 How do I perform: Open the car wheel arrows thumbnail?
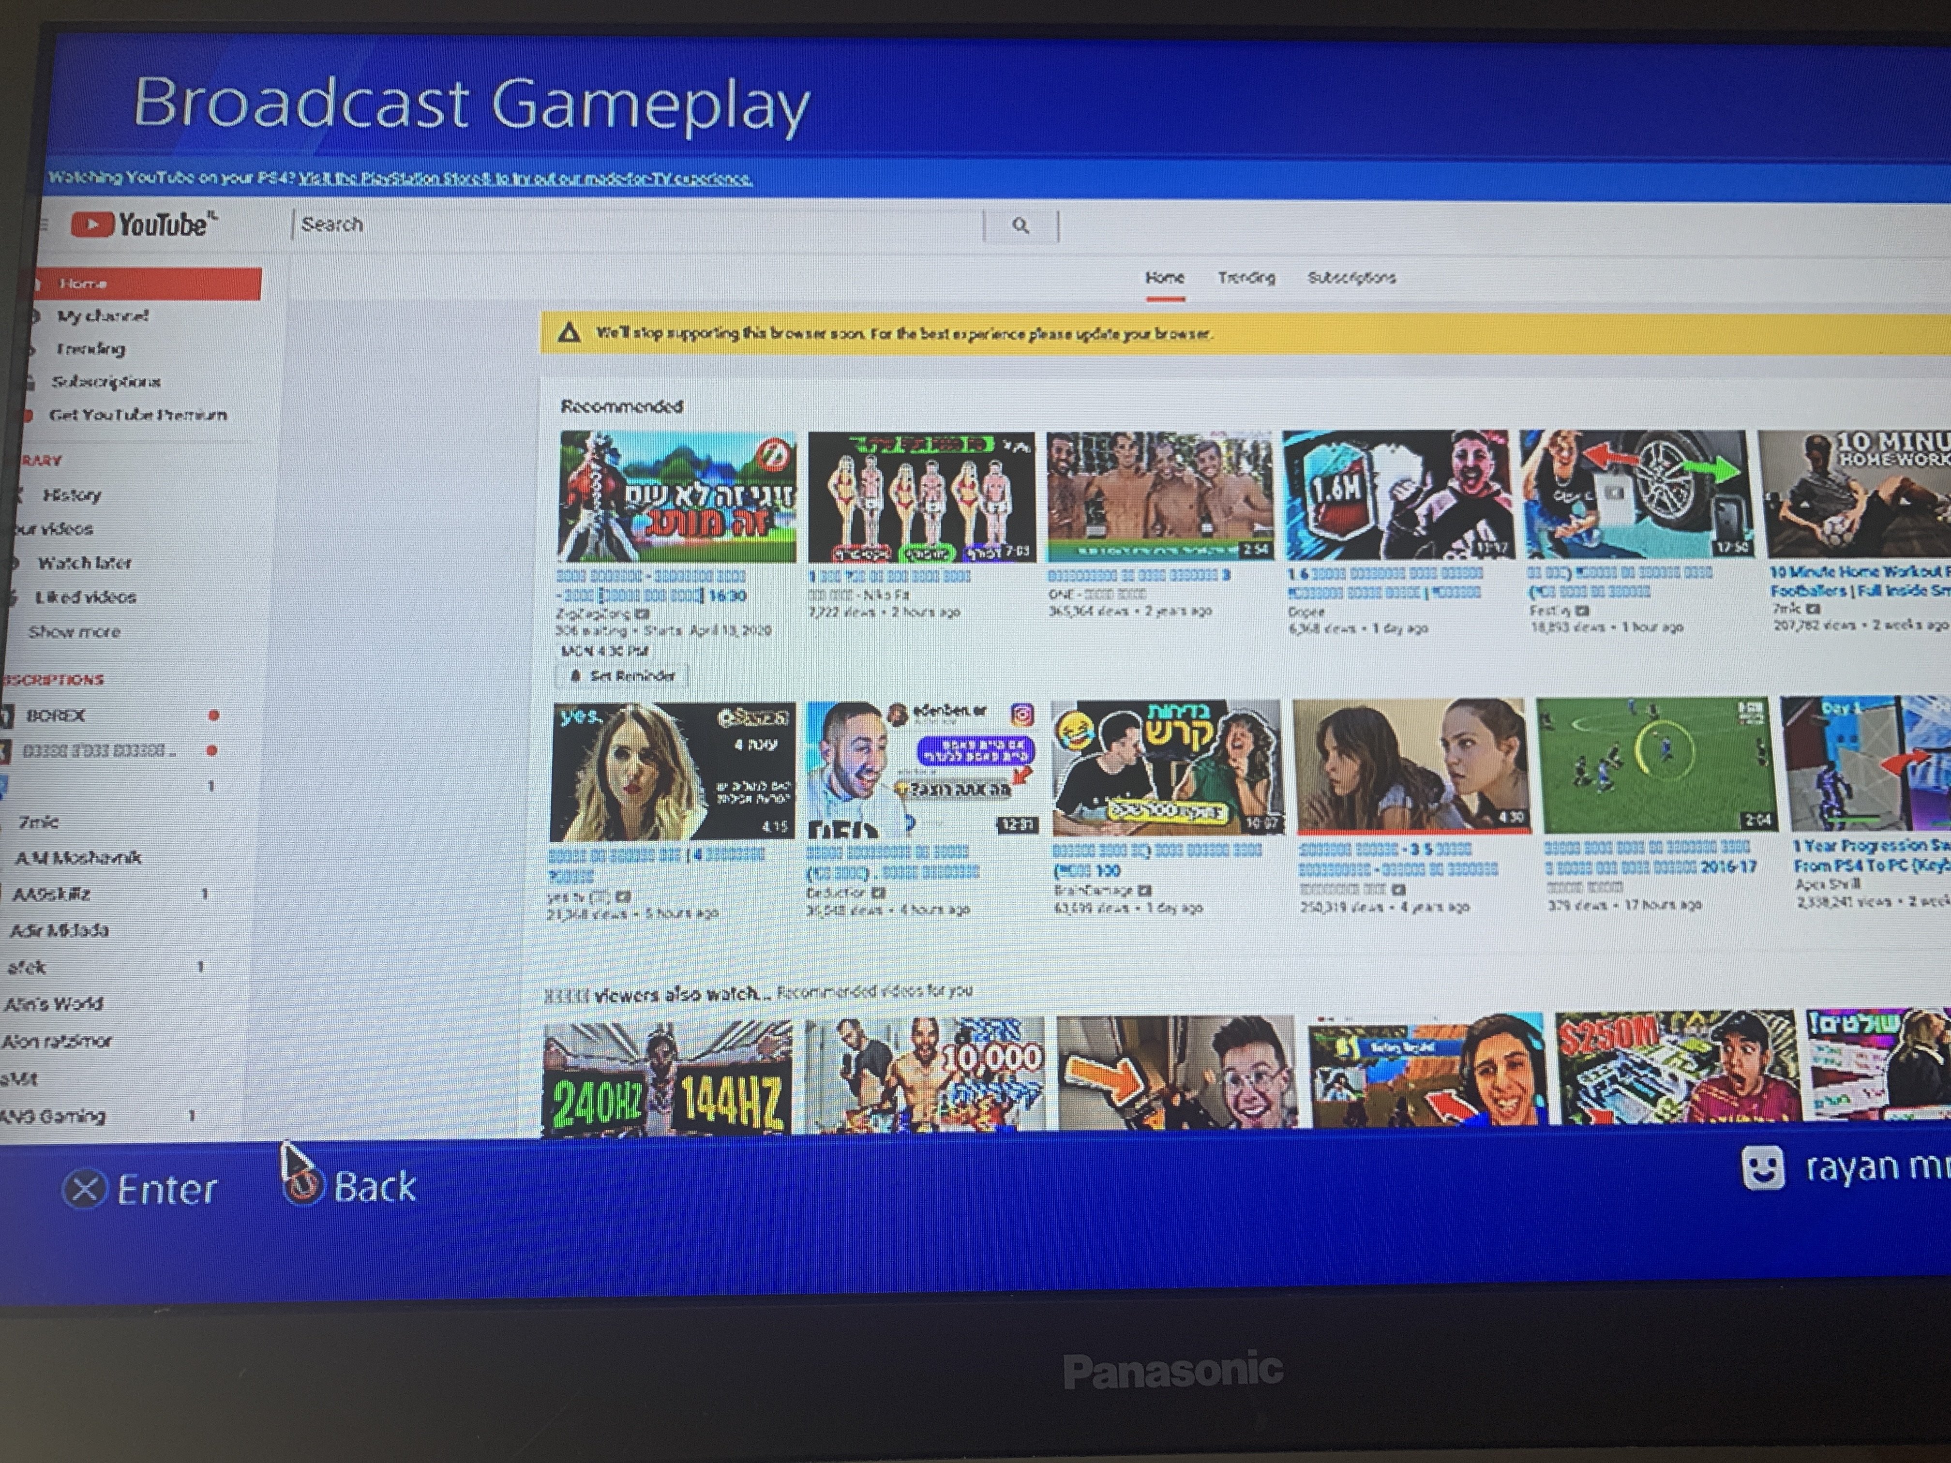coord(1638,494)
